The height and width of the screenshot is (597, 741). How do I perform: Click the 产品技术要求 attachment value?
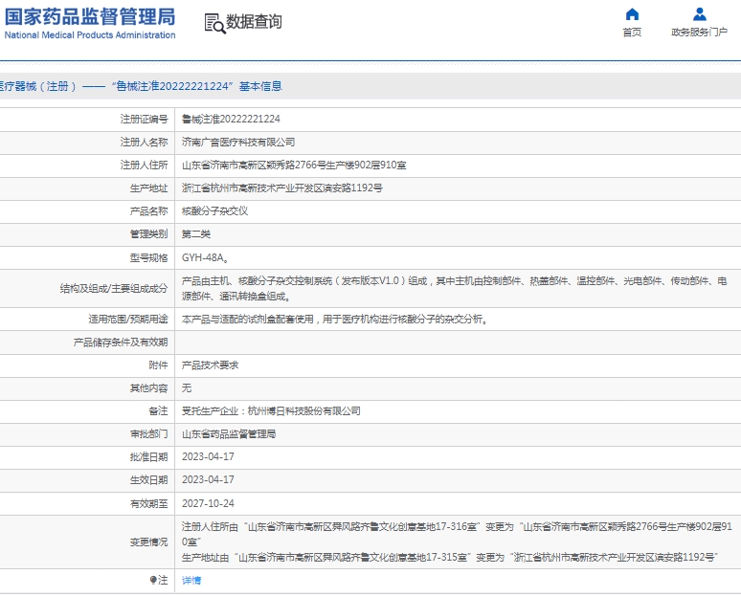211,365
